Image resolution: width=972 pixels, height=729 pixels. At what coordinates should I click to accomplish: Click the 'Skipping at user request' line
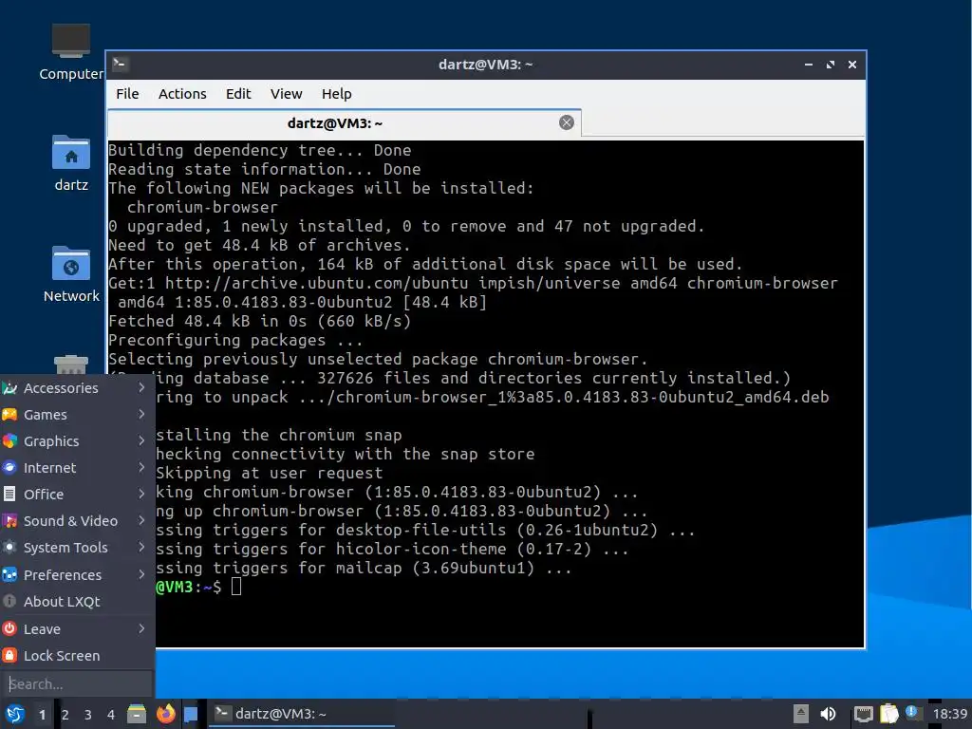pos(270,473)
